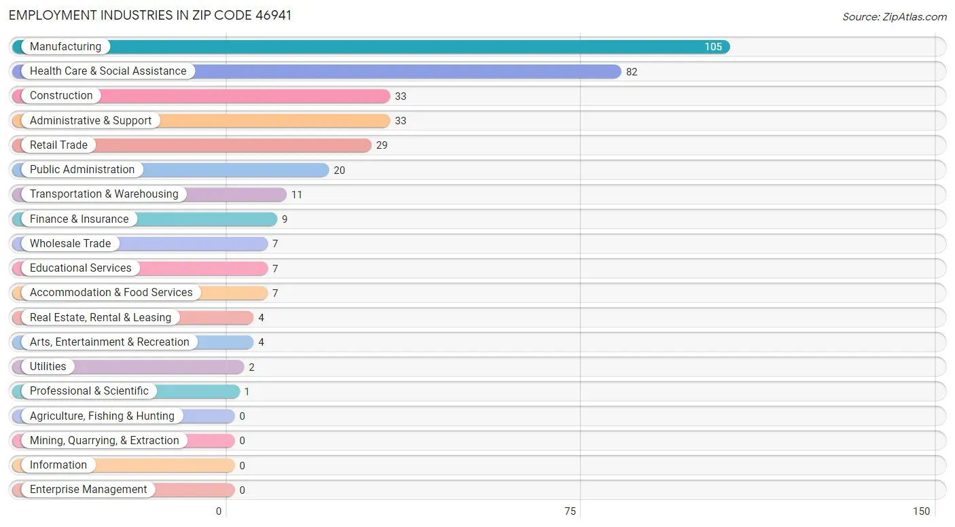
Task: Select the Public Administration label
Action: pyautogui.click(x=82, y=170)
